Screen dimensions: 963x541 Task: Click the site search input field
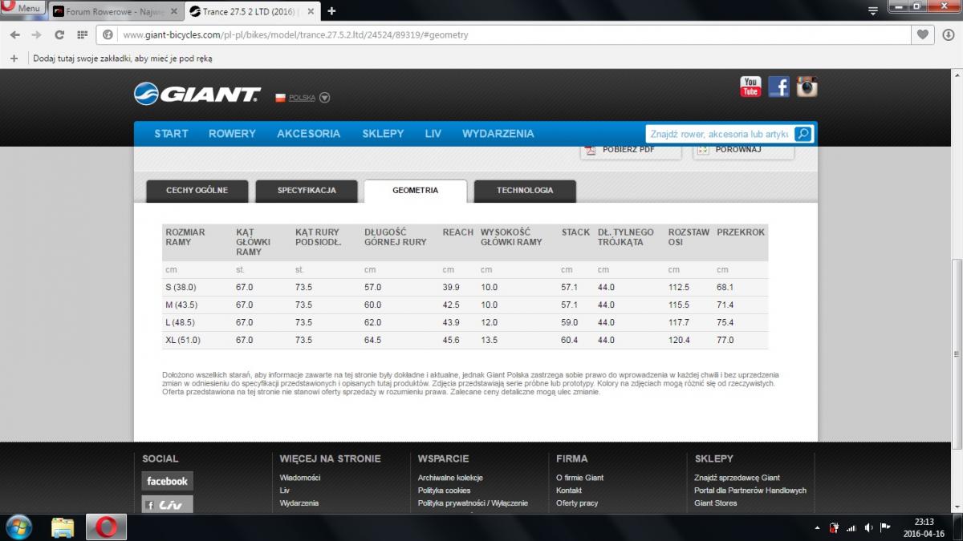point(719,134)
